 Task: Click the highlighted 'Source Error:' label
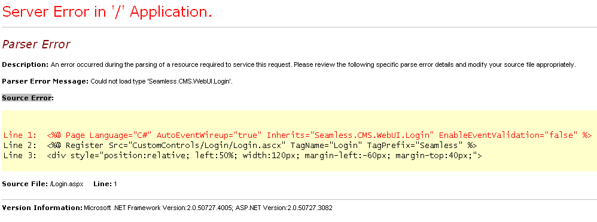coord(28,98)
